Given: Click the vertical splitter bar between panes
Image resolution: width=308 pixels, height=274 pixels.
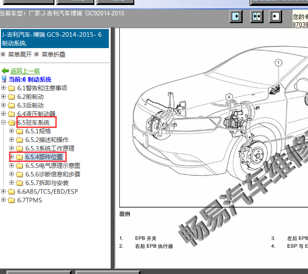Looking at the screenshot, I should pos(112,148).
